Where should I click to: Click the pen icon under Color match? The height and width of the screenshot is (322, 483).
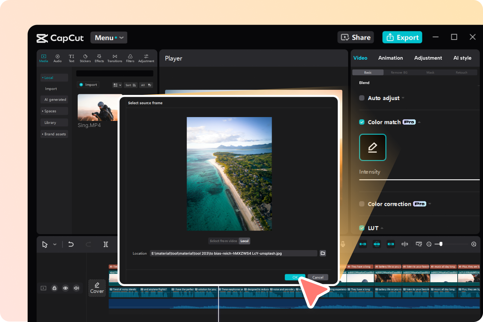coord(373,147)
